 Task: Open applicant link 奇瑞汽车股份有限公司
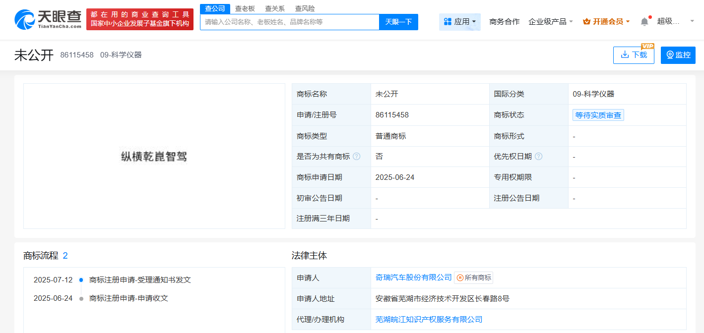click(414, 277)
